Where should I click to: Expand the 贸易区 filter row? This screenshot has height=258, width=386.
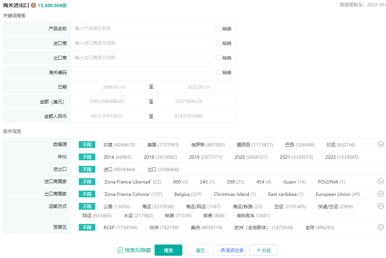click(380, 227)
